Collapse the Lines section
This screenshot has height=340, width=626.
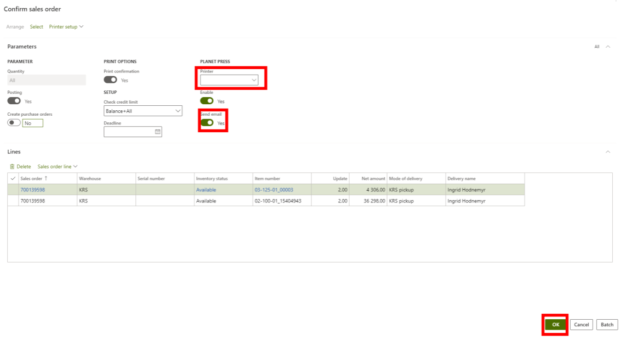[x=607, y=151]
